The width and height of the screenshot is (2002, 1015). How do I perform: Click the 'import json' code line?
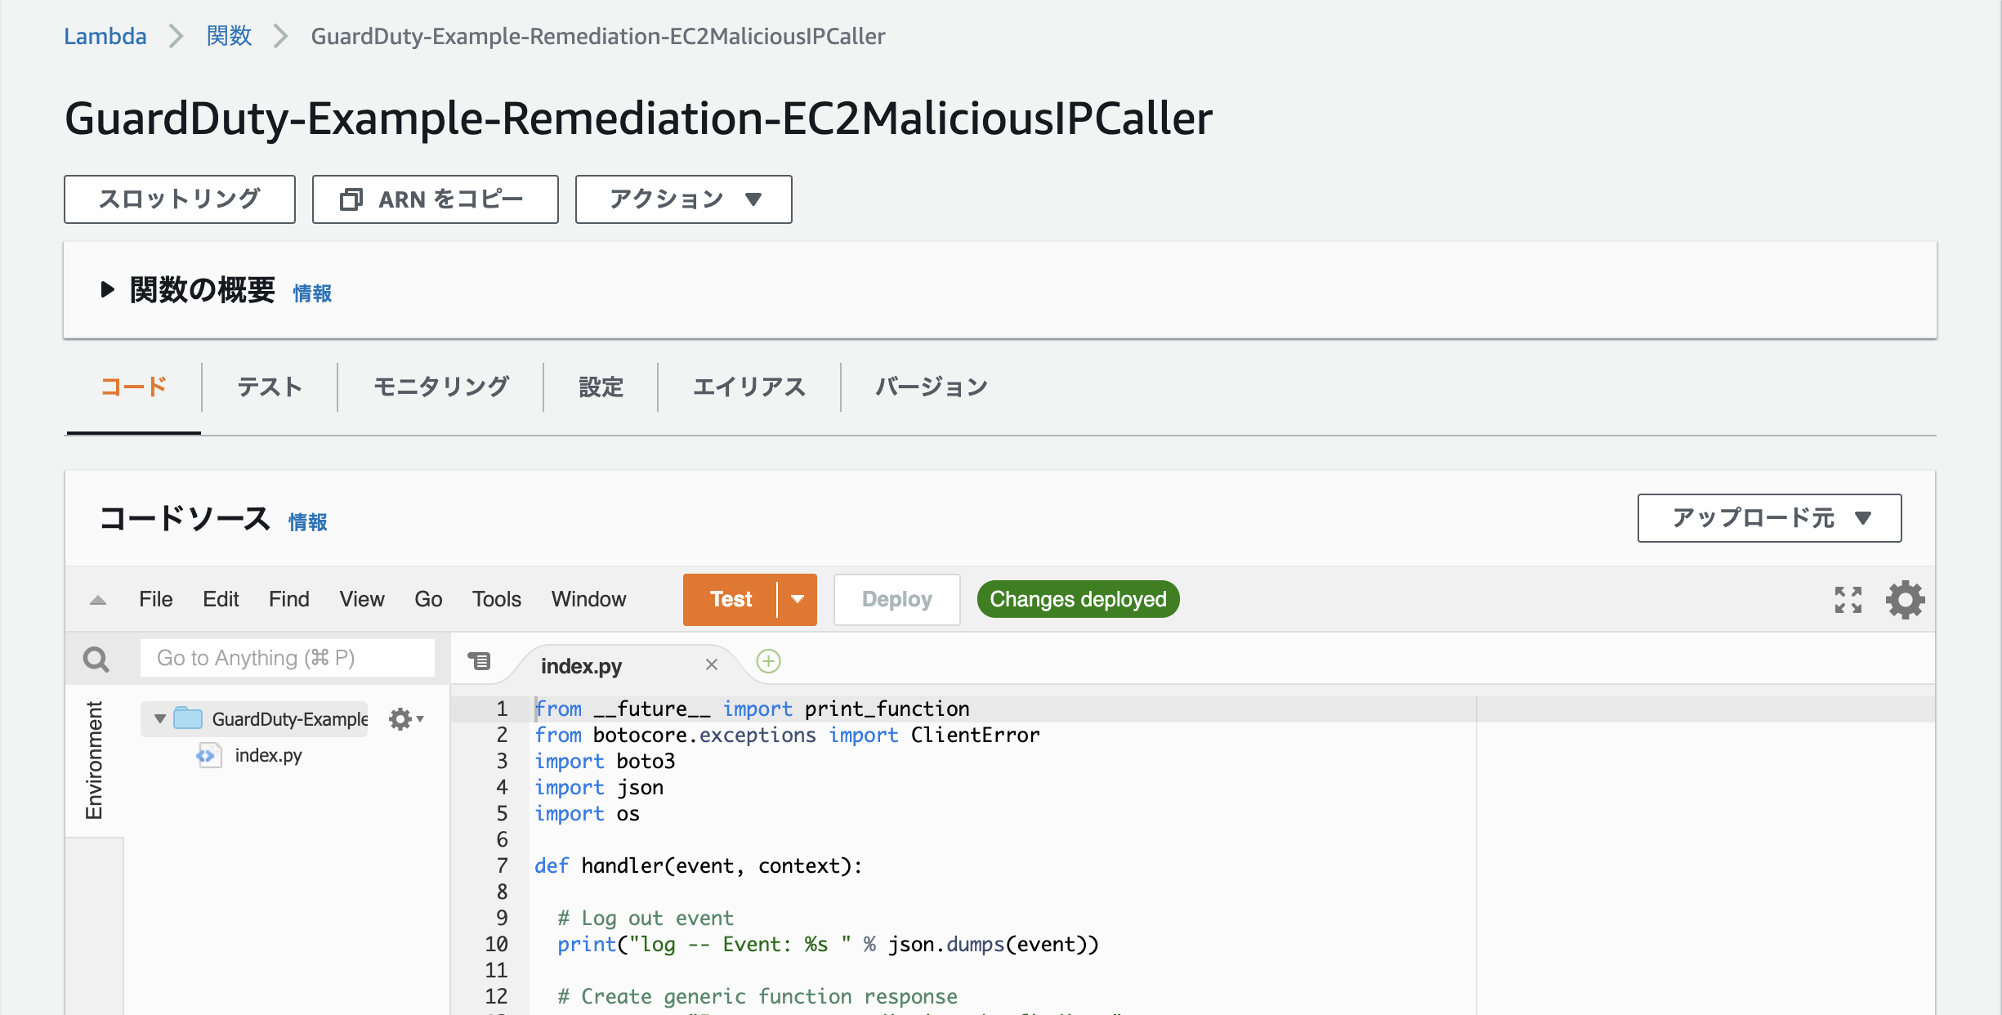(599, 787)
